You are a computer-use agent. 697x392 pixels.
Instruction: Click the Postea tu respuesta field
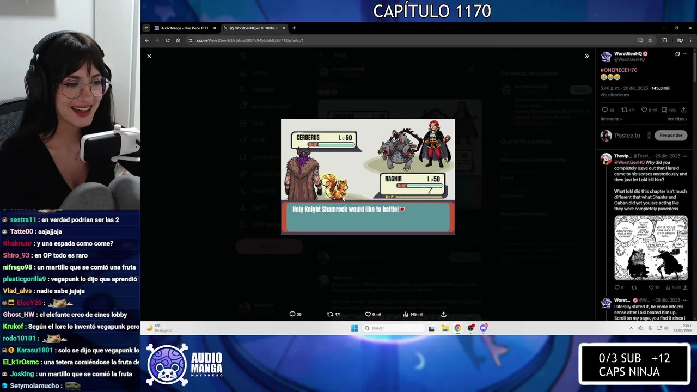point(627,136)
